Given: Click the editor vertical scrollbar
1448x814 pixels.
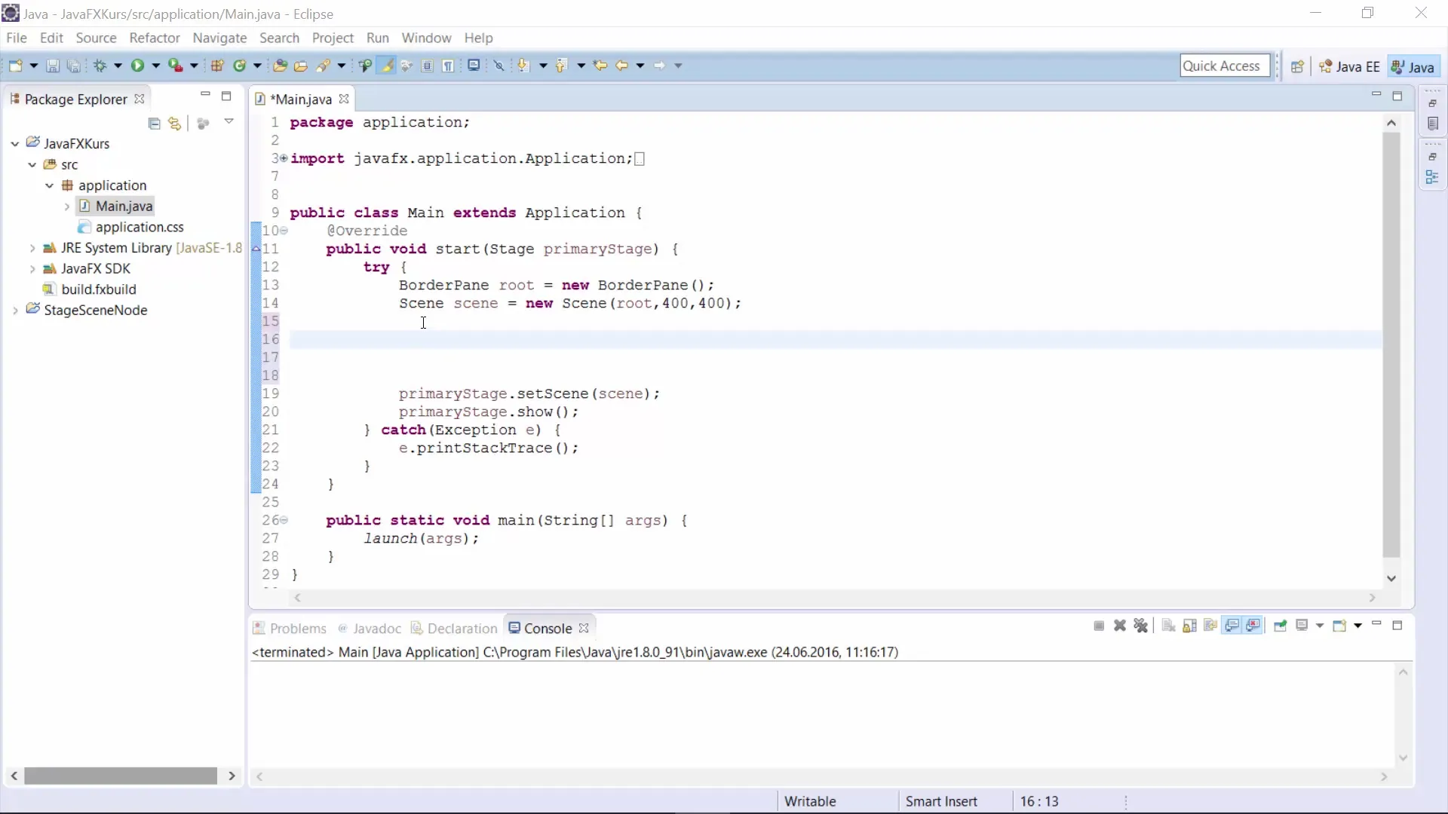Looking at the screenshot, I should point(1391,344).
